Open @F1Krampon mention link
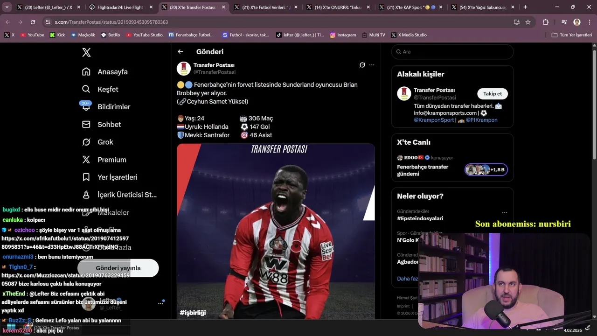597x336 pixels. (x=481, y=120)
